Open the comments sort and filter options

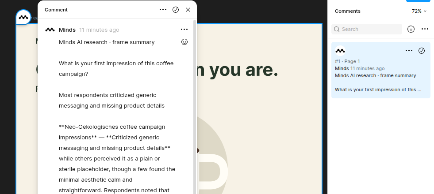coord(411,29)
